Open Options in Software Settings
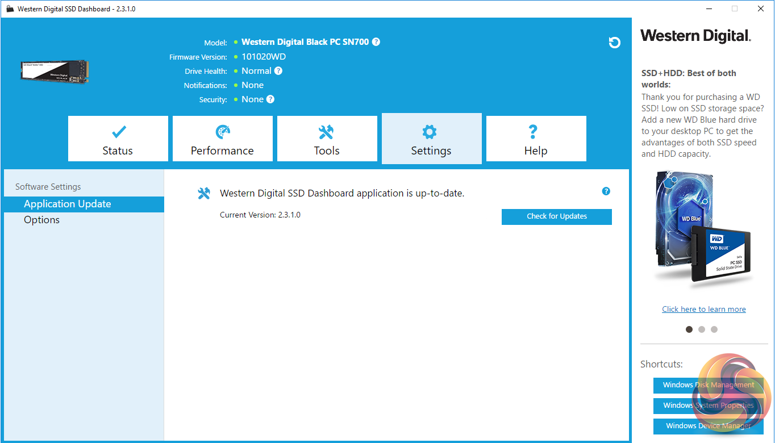Viewport: 775px width, 443px height. pos(41,220)
